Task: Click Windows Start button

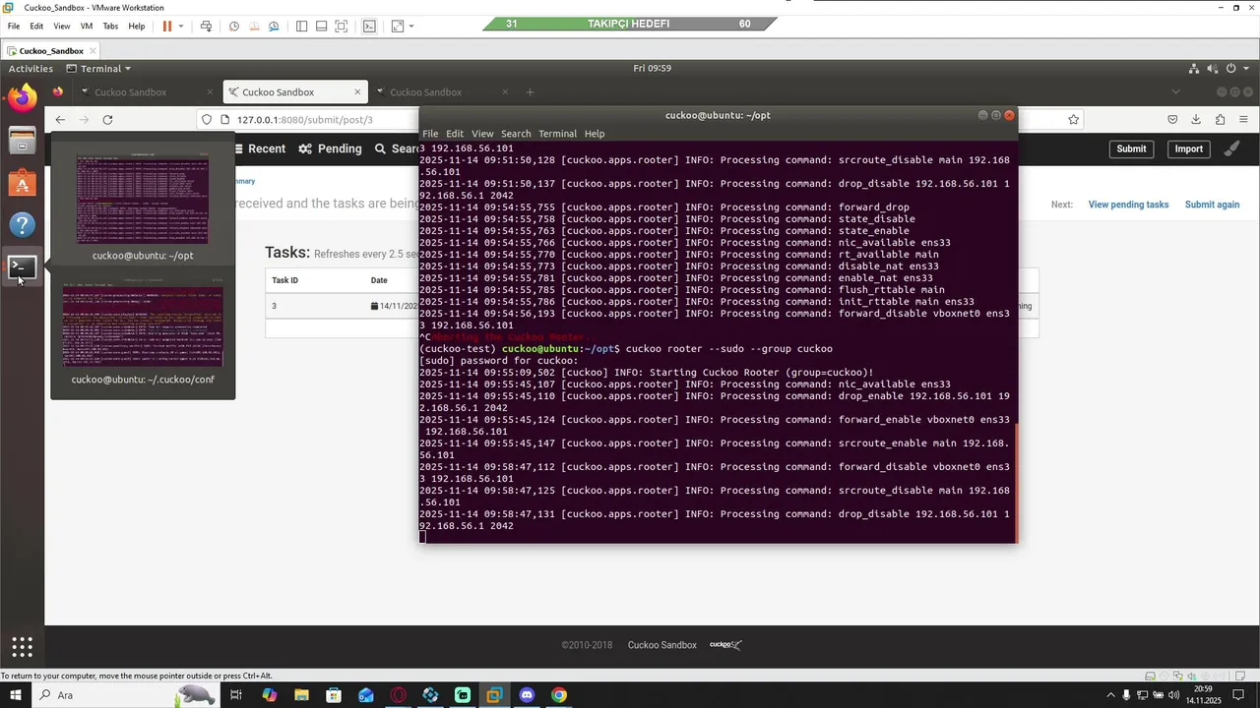Action: click(15, 695)
